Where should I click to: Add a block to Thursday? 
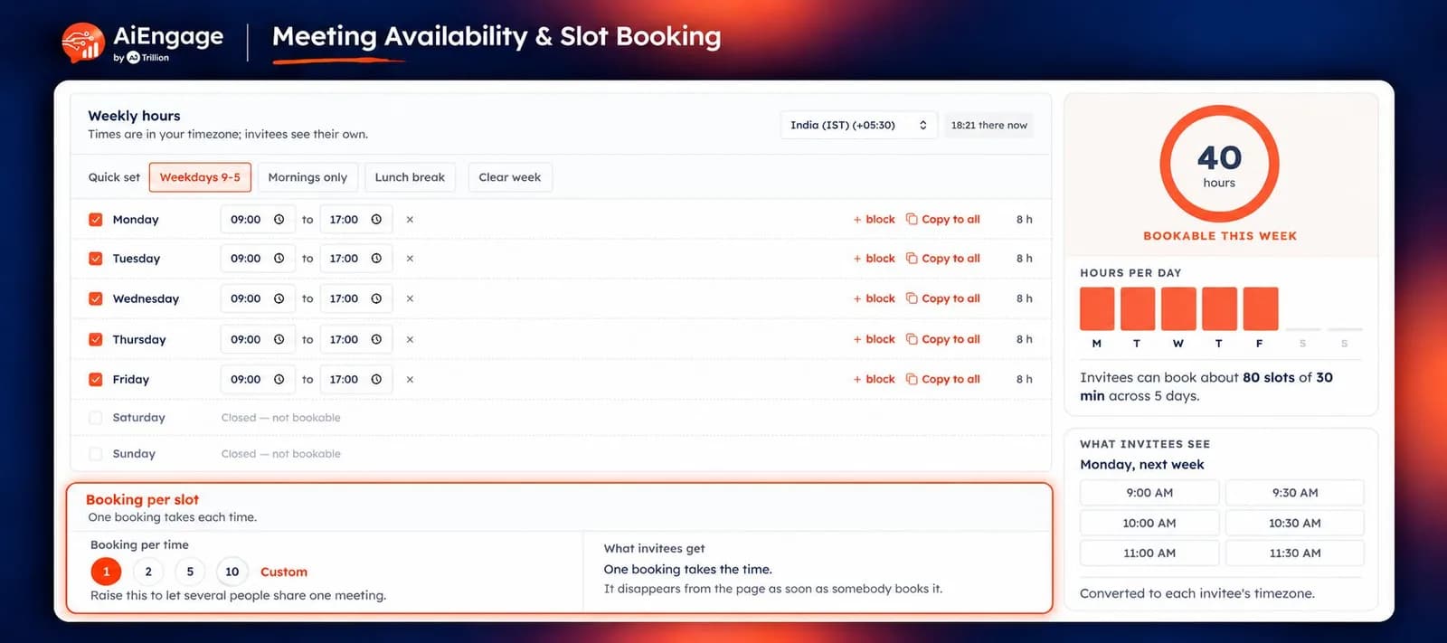click(874, 339)
